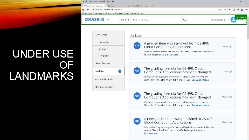Click the Updates notification count badge

(x=120, y=71)
